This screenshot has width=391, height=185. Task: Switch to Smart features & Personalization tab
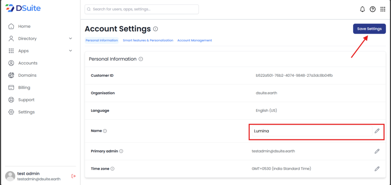point(148,40)
